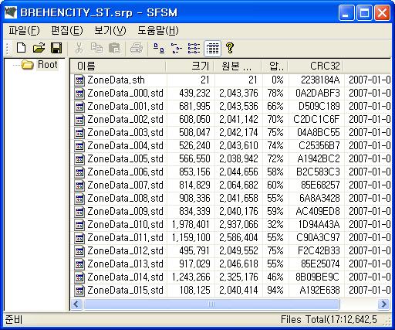Sort by 크기 column header
Image resolution: width=395 pixels, height=330 pixels.
click(x=191, y=66)
